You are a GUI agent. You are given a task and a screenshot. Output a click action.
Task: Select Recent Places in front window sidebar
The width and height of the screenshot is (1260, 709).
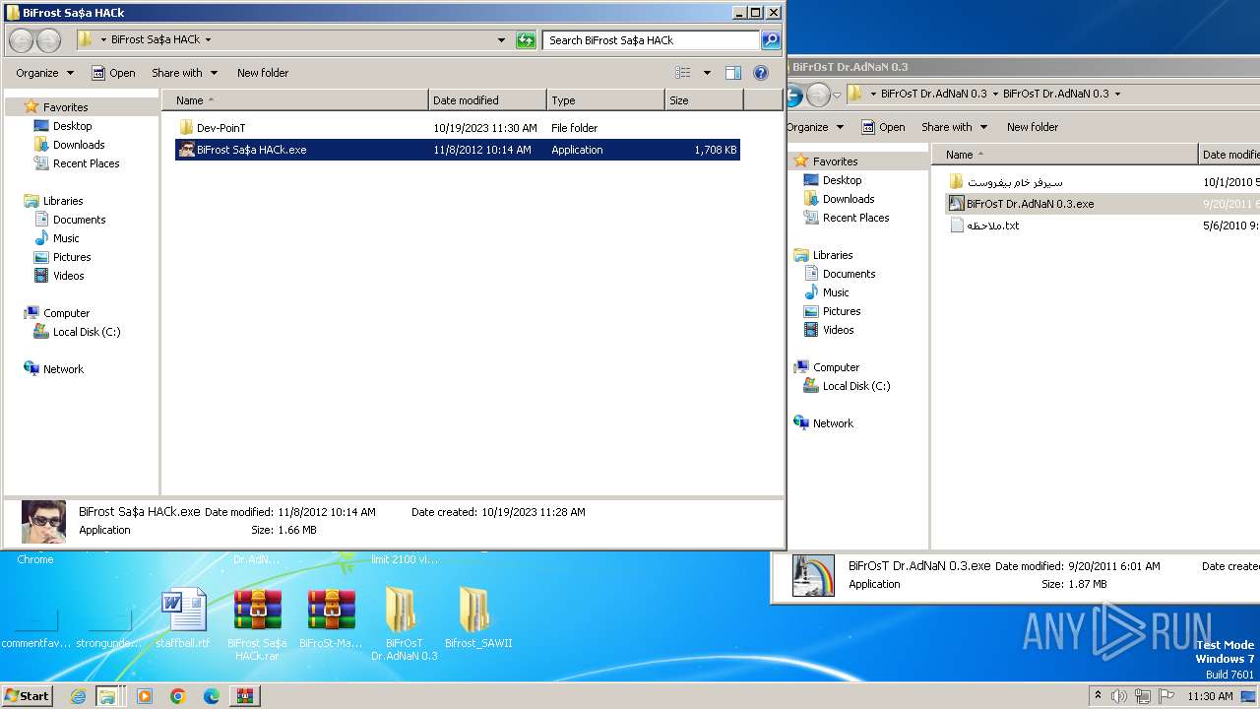click(86, 163)
